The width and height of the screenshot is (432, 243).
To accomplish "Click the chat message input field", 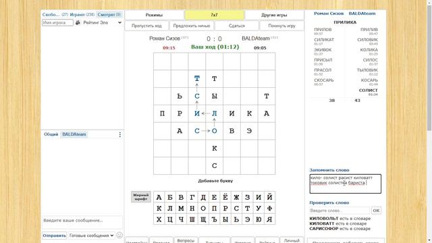I will (82, 222).
